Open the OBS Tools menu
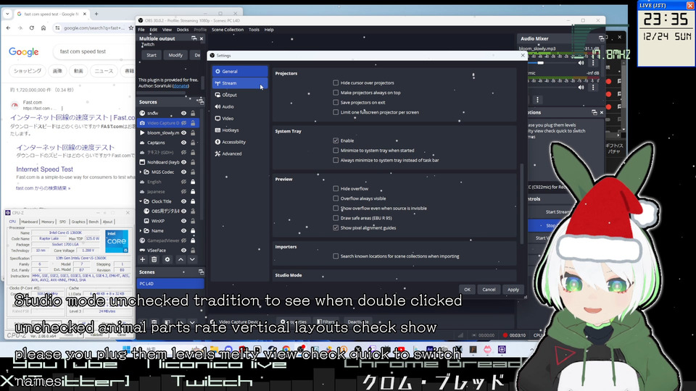The width and height of the screenshot is (696, 391). (254, 30)
